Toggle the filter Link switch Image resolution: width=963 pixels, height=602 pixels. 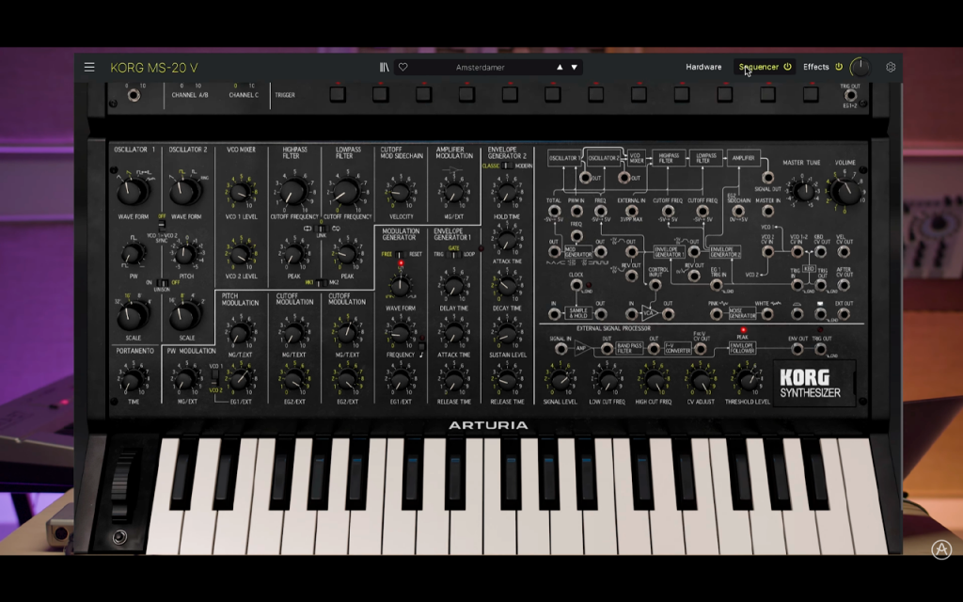click(322, 229)
